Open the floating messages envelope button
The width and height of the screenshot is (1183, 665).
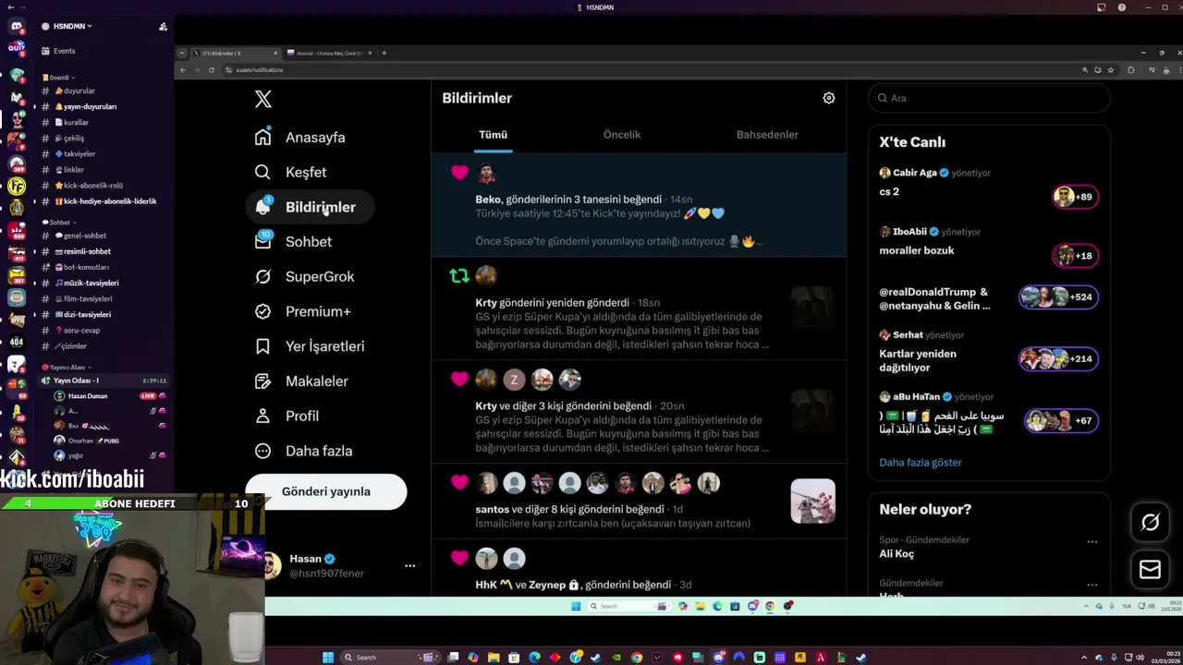point(1150,570)
